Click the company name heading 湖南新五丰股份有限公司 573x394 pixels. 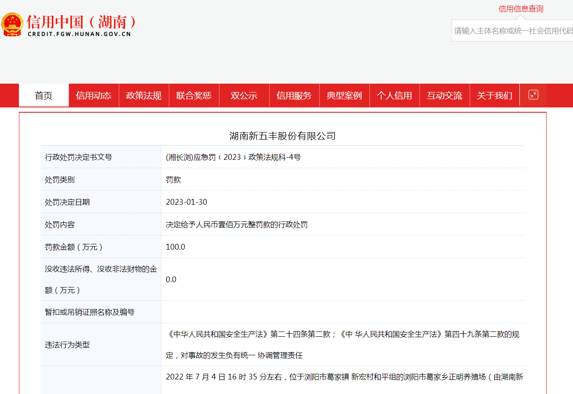[282, 136]
